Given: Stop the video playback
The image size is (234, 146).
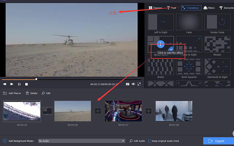Looking at the screenshot, I should (x=27, y=84).
